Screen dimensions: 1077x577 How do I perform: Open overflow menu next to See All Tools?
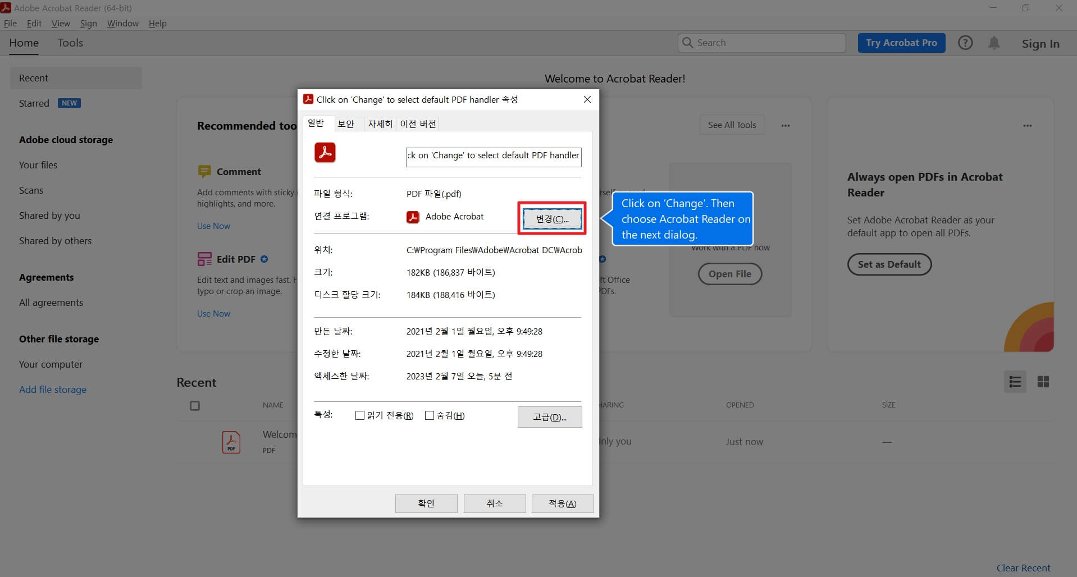point(785,125)
